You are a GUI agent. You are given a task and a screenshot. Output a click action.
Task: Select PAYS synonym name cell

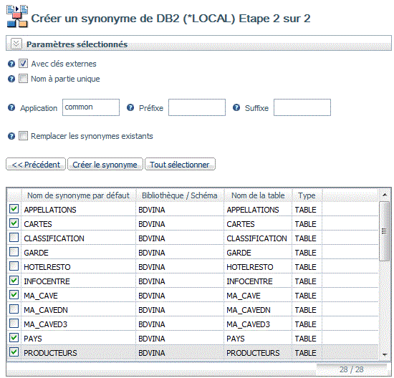point(78,339)
